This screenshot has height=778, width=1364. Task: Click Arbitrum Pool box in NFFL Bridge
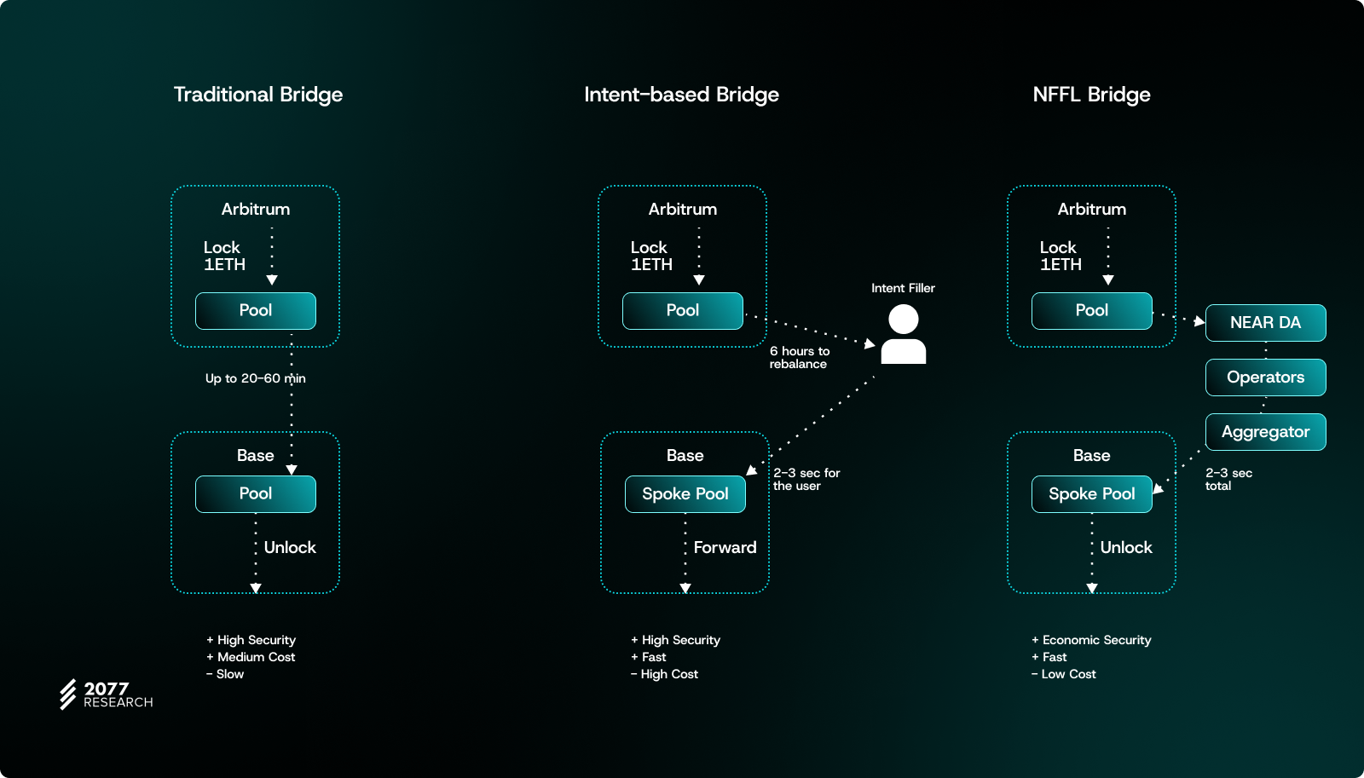pyautogui.click(x=1091, y=311)
